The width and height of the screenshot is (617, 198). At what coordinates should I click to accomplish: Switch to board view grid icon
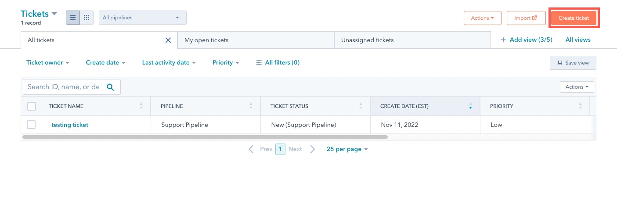87,18
